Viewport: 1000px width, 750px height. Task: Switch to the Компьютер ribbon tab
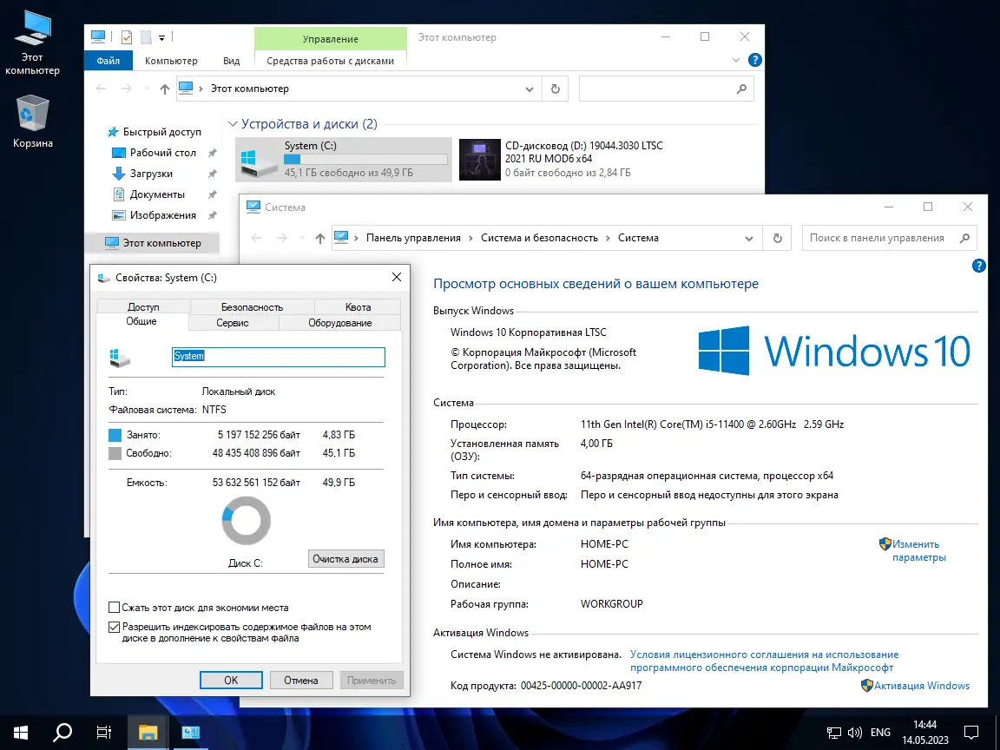pyautogui.click(x=171, y=61)
